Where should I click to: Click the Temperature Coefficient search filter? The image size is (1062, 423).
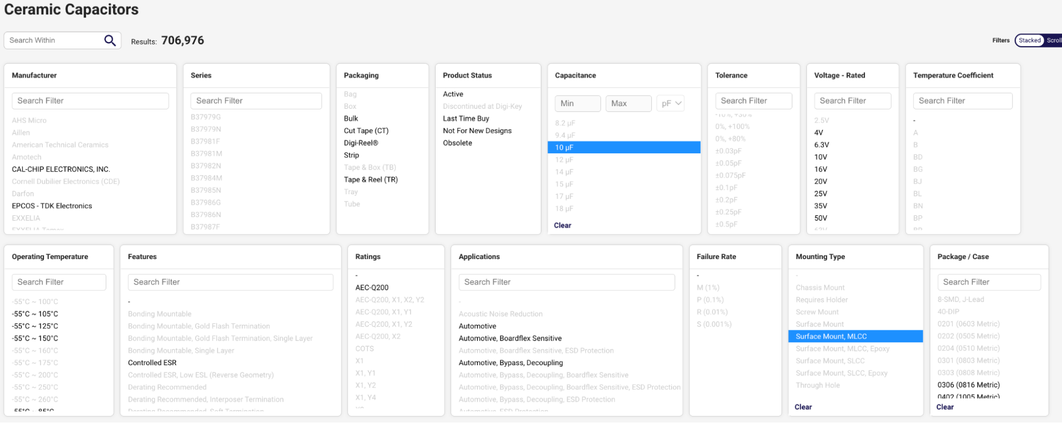tap(963, 101)
